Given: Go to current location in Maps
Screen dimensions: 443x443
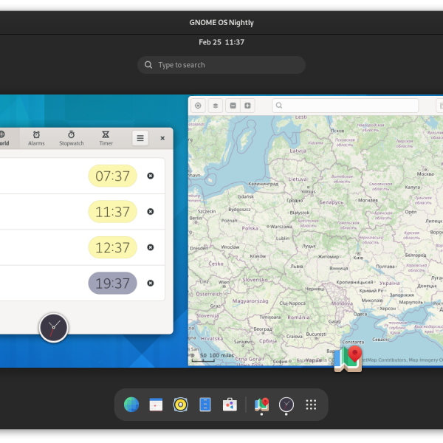Looking at the screenshot, I should click(x=198, y=106).
